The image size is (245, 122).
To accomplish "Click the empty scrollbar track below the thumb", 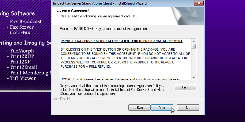I will 194,63.
